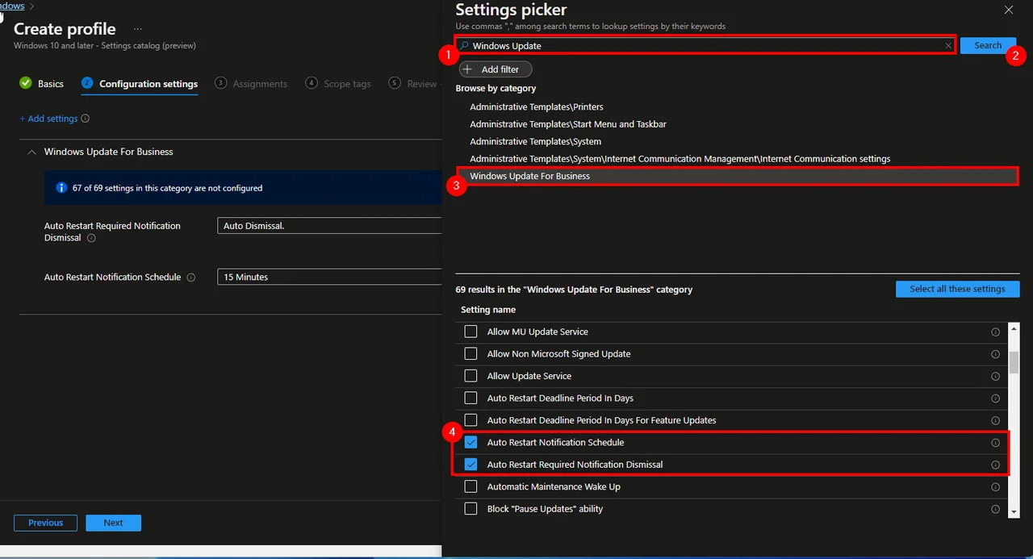Check Auto Restart Deadline Period For Feature Updates

tap(470, 420)
